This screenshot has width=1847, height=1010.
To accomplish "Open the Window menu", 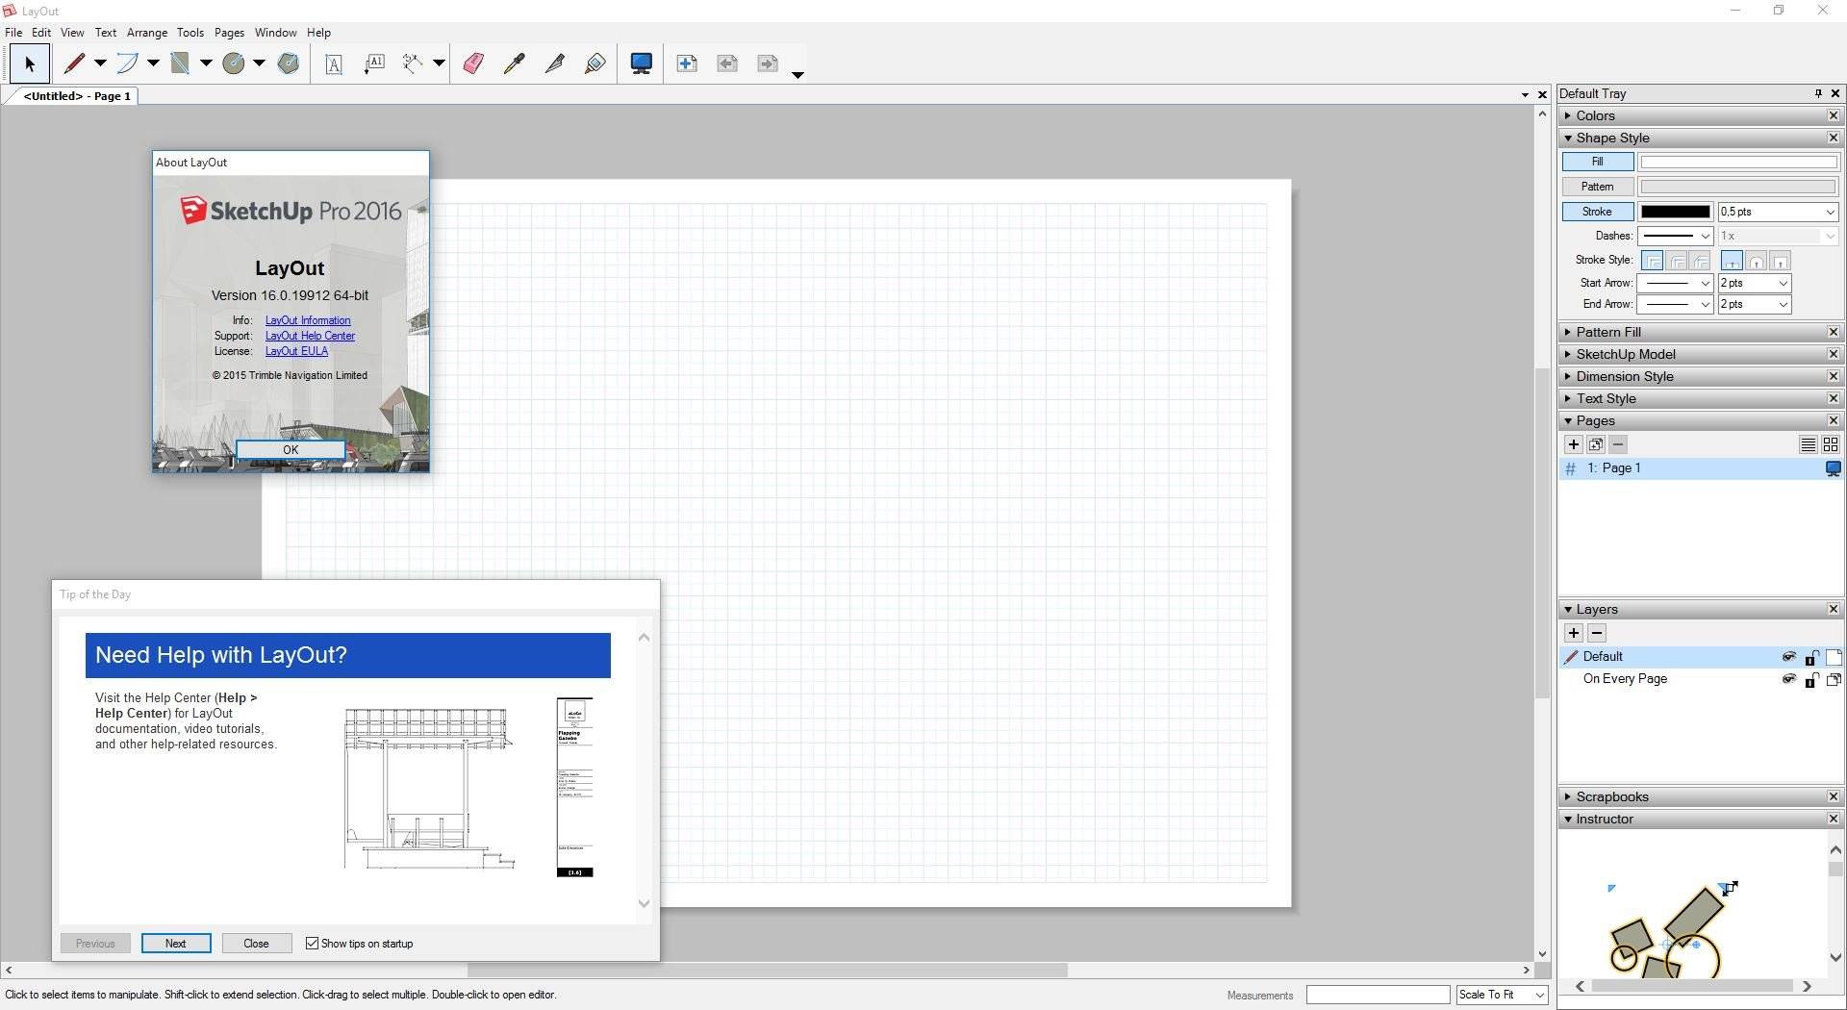I will pos(275,33).
